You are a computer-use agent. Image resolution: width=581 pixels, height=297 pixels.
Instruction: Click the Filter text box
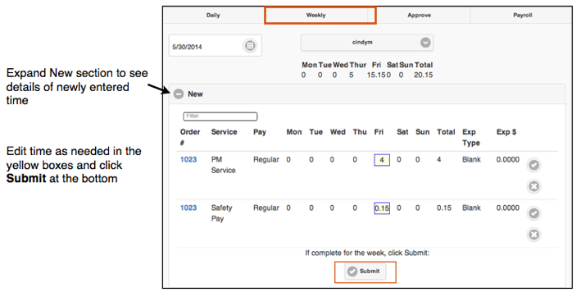click(x=220, y=117)
